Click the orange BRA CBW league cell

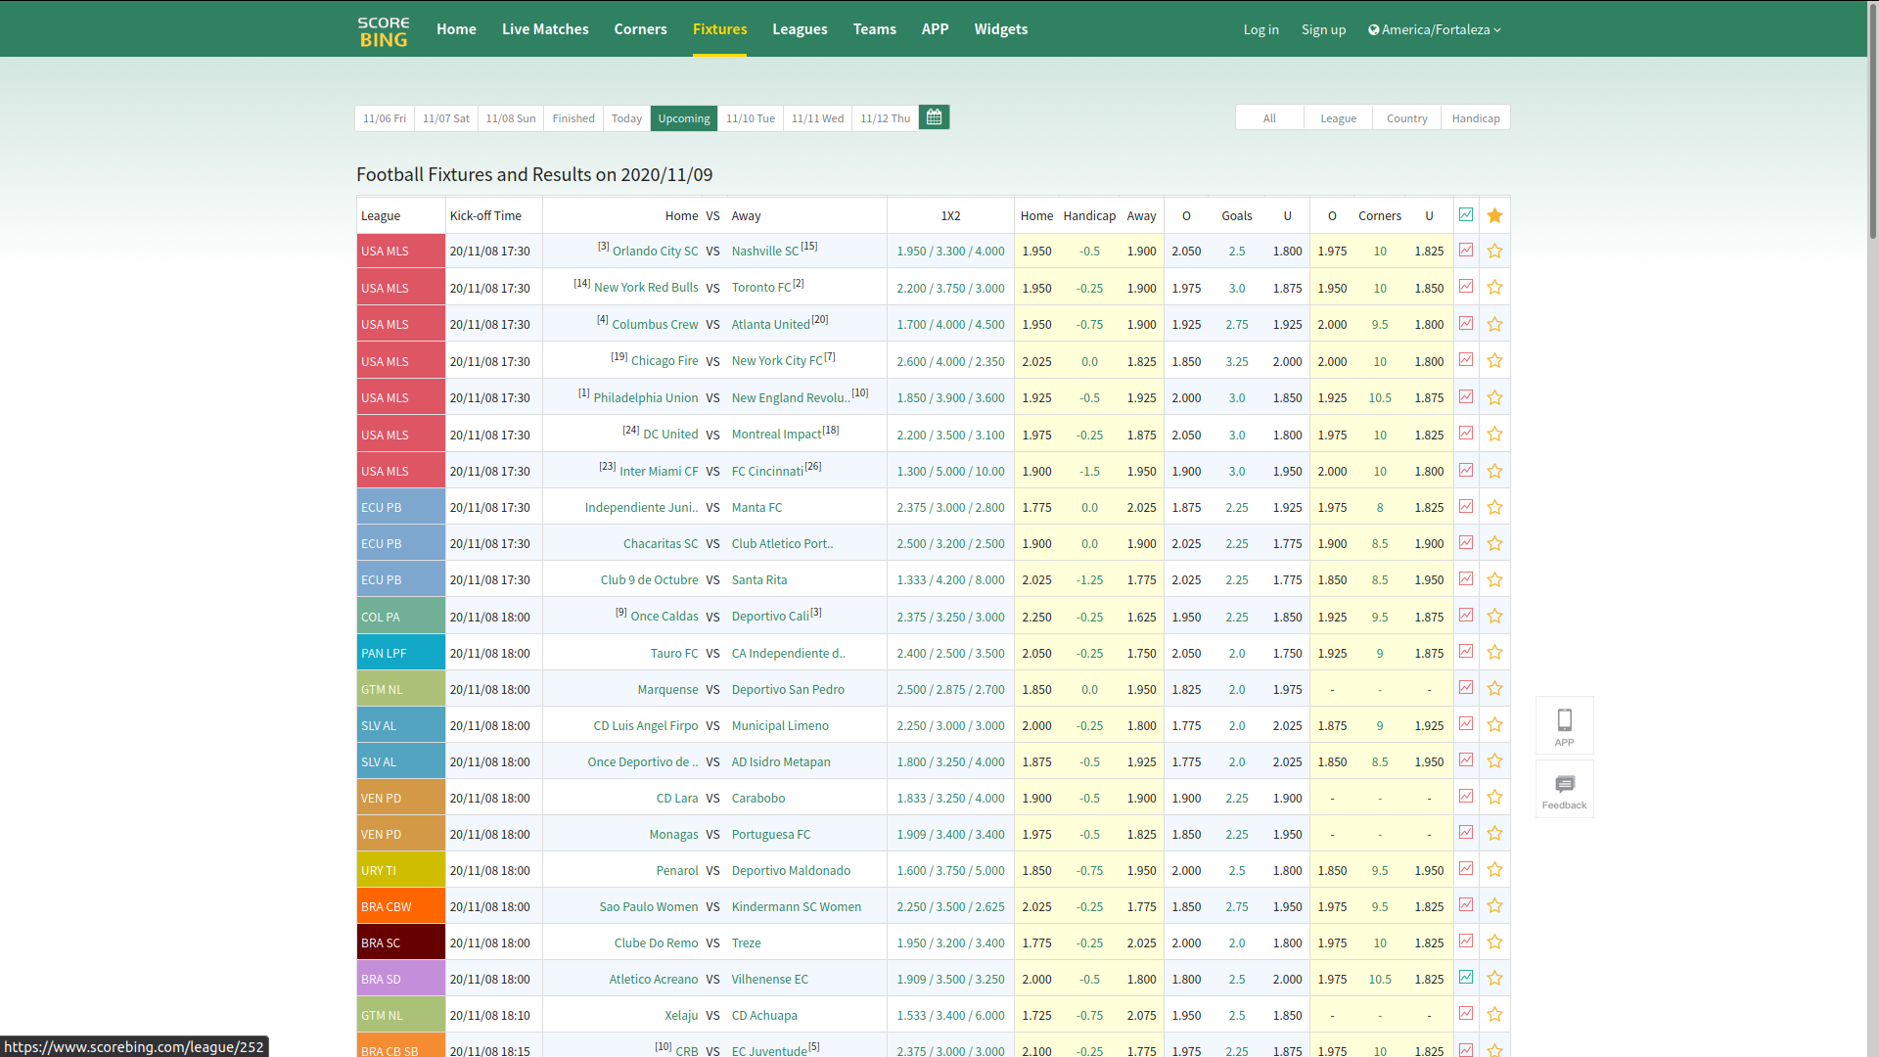pos(401,906)
